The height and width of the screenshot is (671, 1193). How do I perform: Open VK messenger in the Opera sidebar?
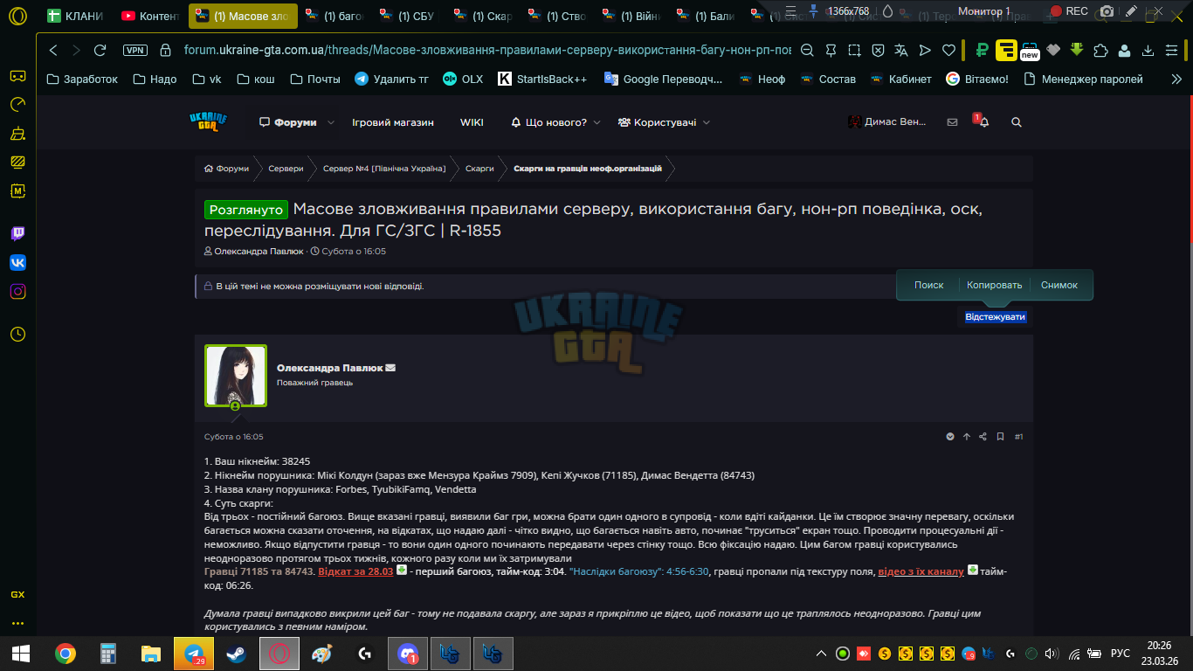coord(17,262)
